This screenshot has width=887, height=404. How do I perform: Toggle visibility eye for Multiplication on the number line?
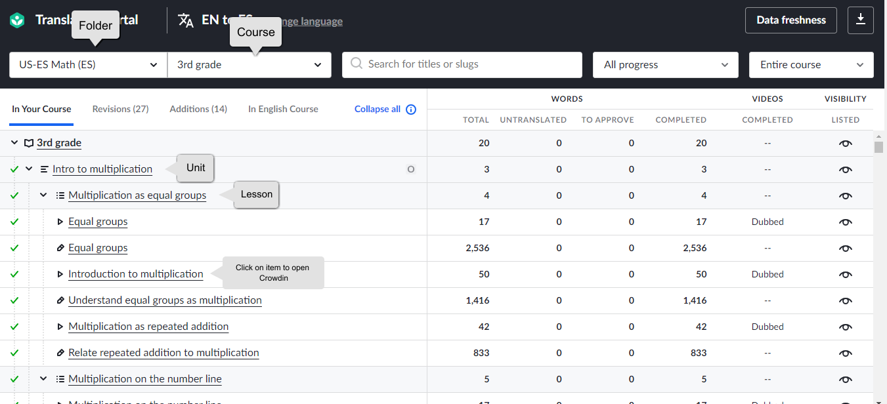click(x=846, y=379)
